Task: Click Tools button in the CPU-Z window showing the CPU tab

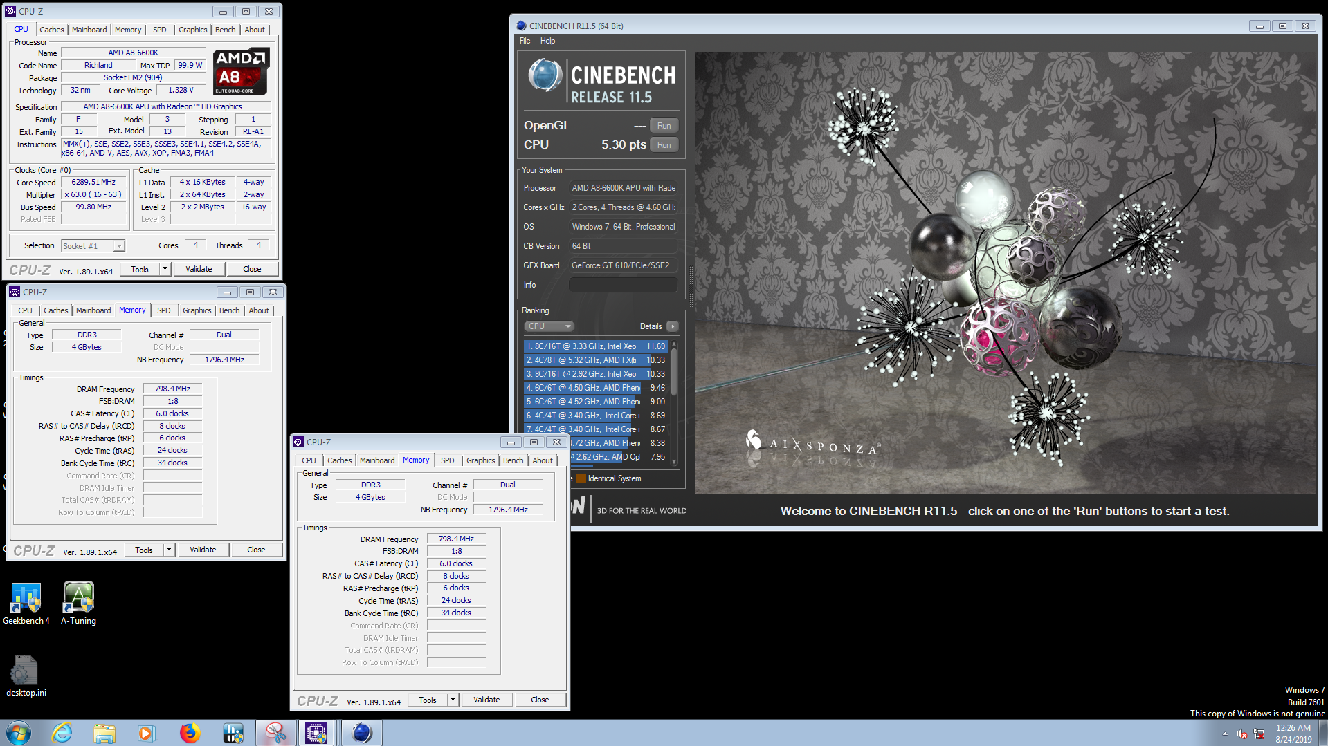Action: (140, 269)
